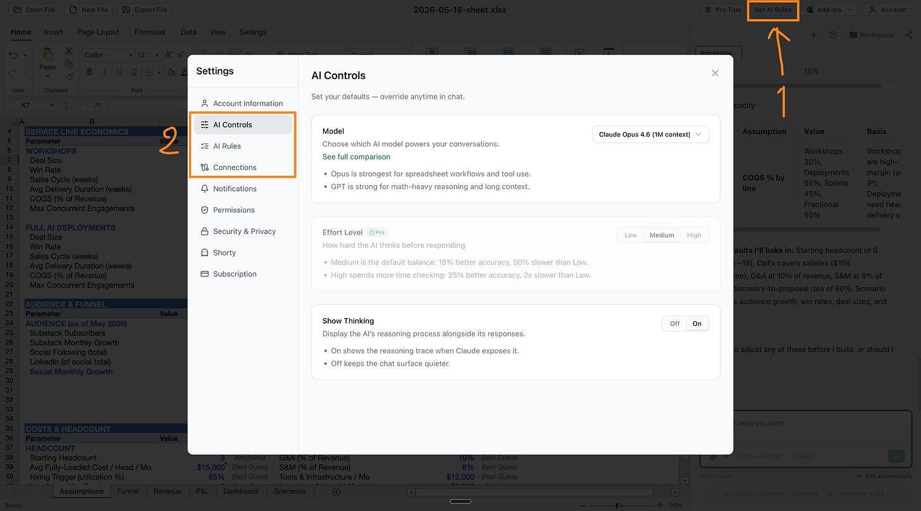Screen dimensions: 921x511
Task: Switch to the Assumptions sheet tab
Action: pos(82,491)
